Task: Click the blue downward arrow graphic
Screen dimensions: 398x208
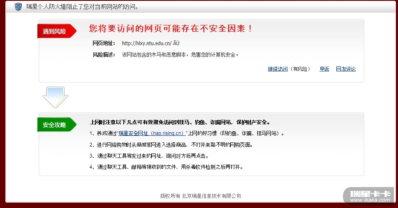Action: pyautogui.click(x=56, y=97)
